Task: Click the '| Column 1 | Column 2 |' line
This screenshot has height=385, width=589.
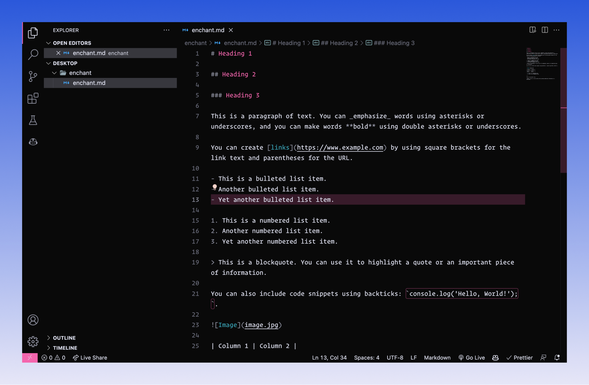Action: pos(254,346)
